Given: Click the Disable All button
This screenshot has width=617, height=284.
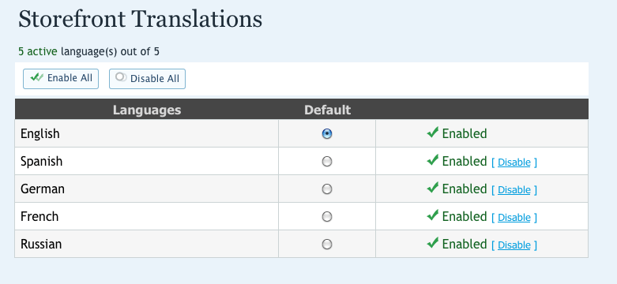Looking at the screenshot, I should click(x=147, y=79).
